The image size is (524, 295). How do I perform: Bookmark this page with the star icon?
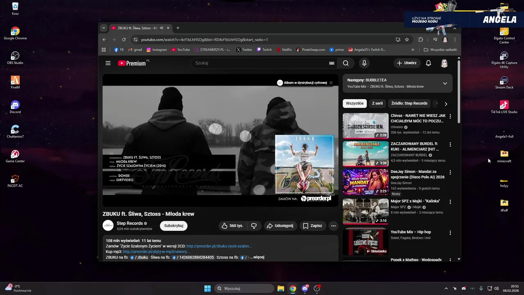point(407,40)
